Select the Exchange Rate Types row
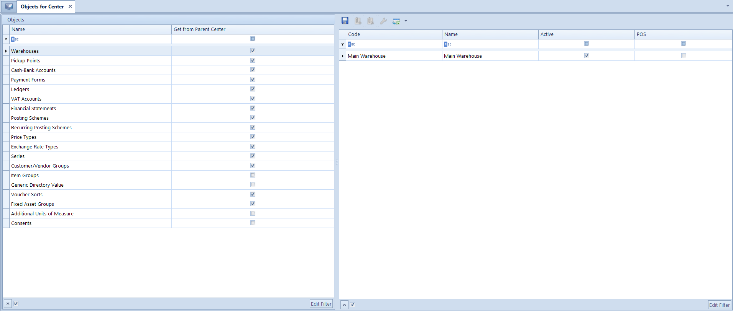This screenshot has height=311, width=733. click(168, 147)
